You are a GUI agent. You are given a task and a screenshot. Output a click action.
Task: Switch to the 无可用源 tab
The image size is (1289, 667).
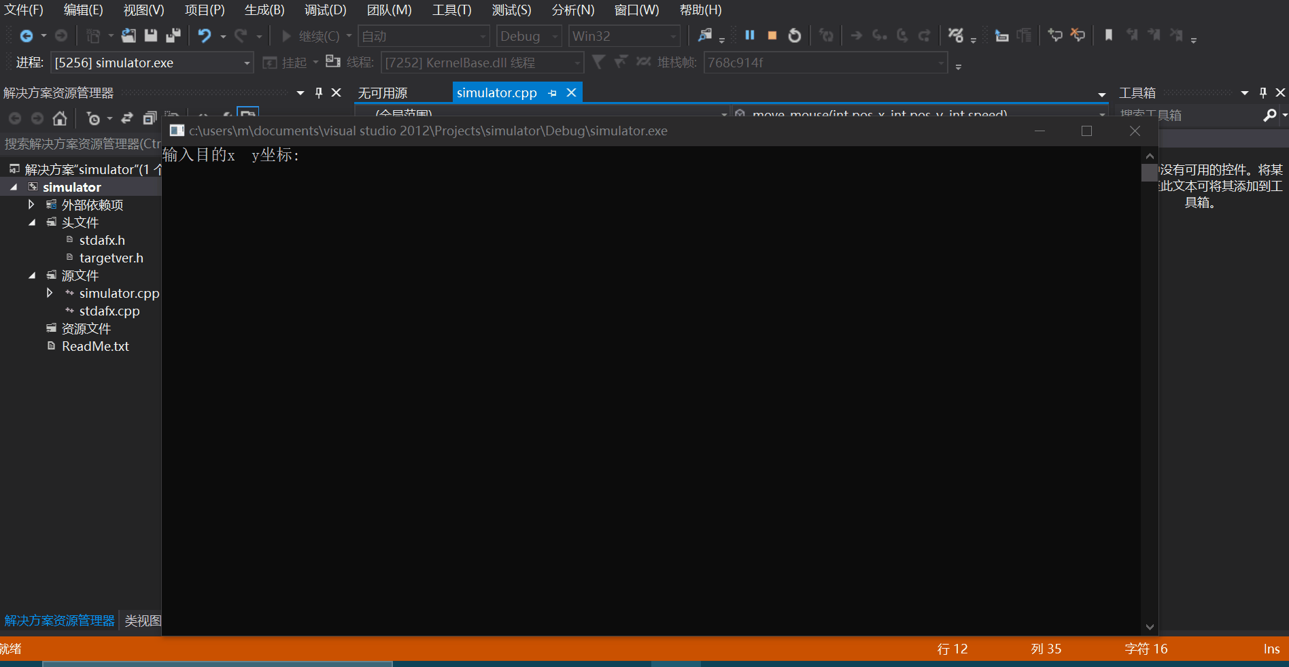(383, 93)
